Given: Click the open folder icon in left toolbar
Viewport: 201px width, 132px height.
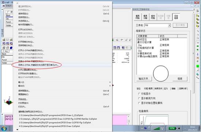Looking at the screenshot, I should 4,40.
